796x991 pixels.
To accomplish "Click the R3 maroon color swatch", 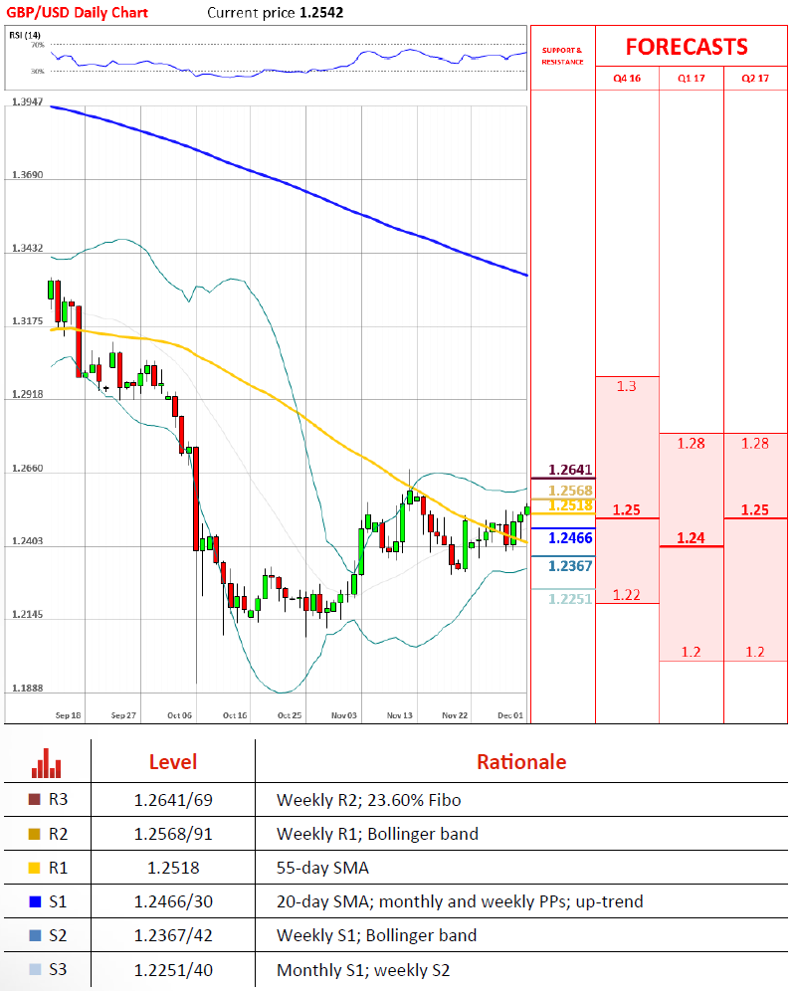I will pos(35,800).
